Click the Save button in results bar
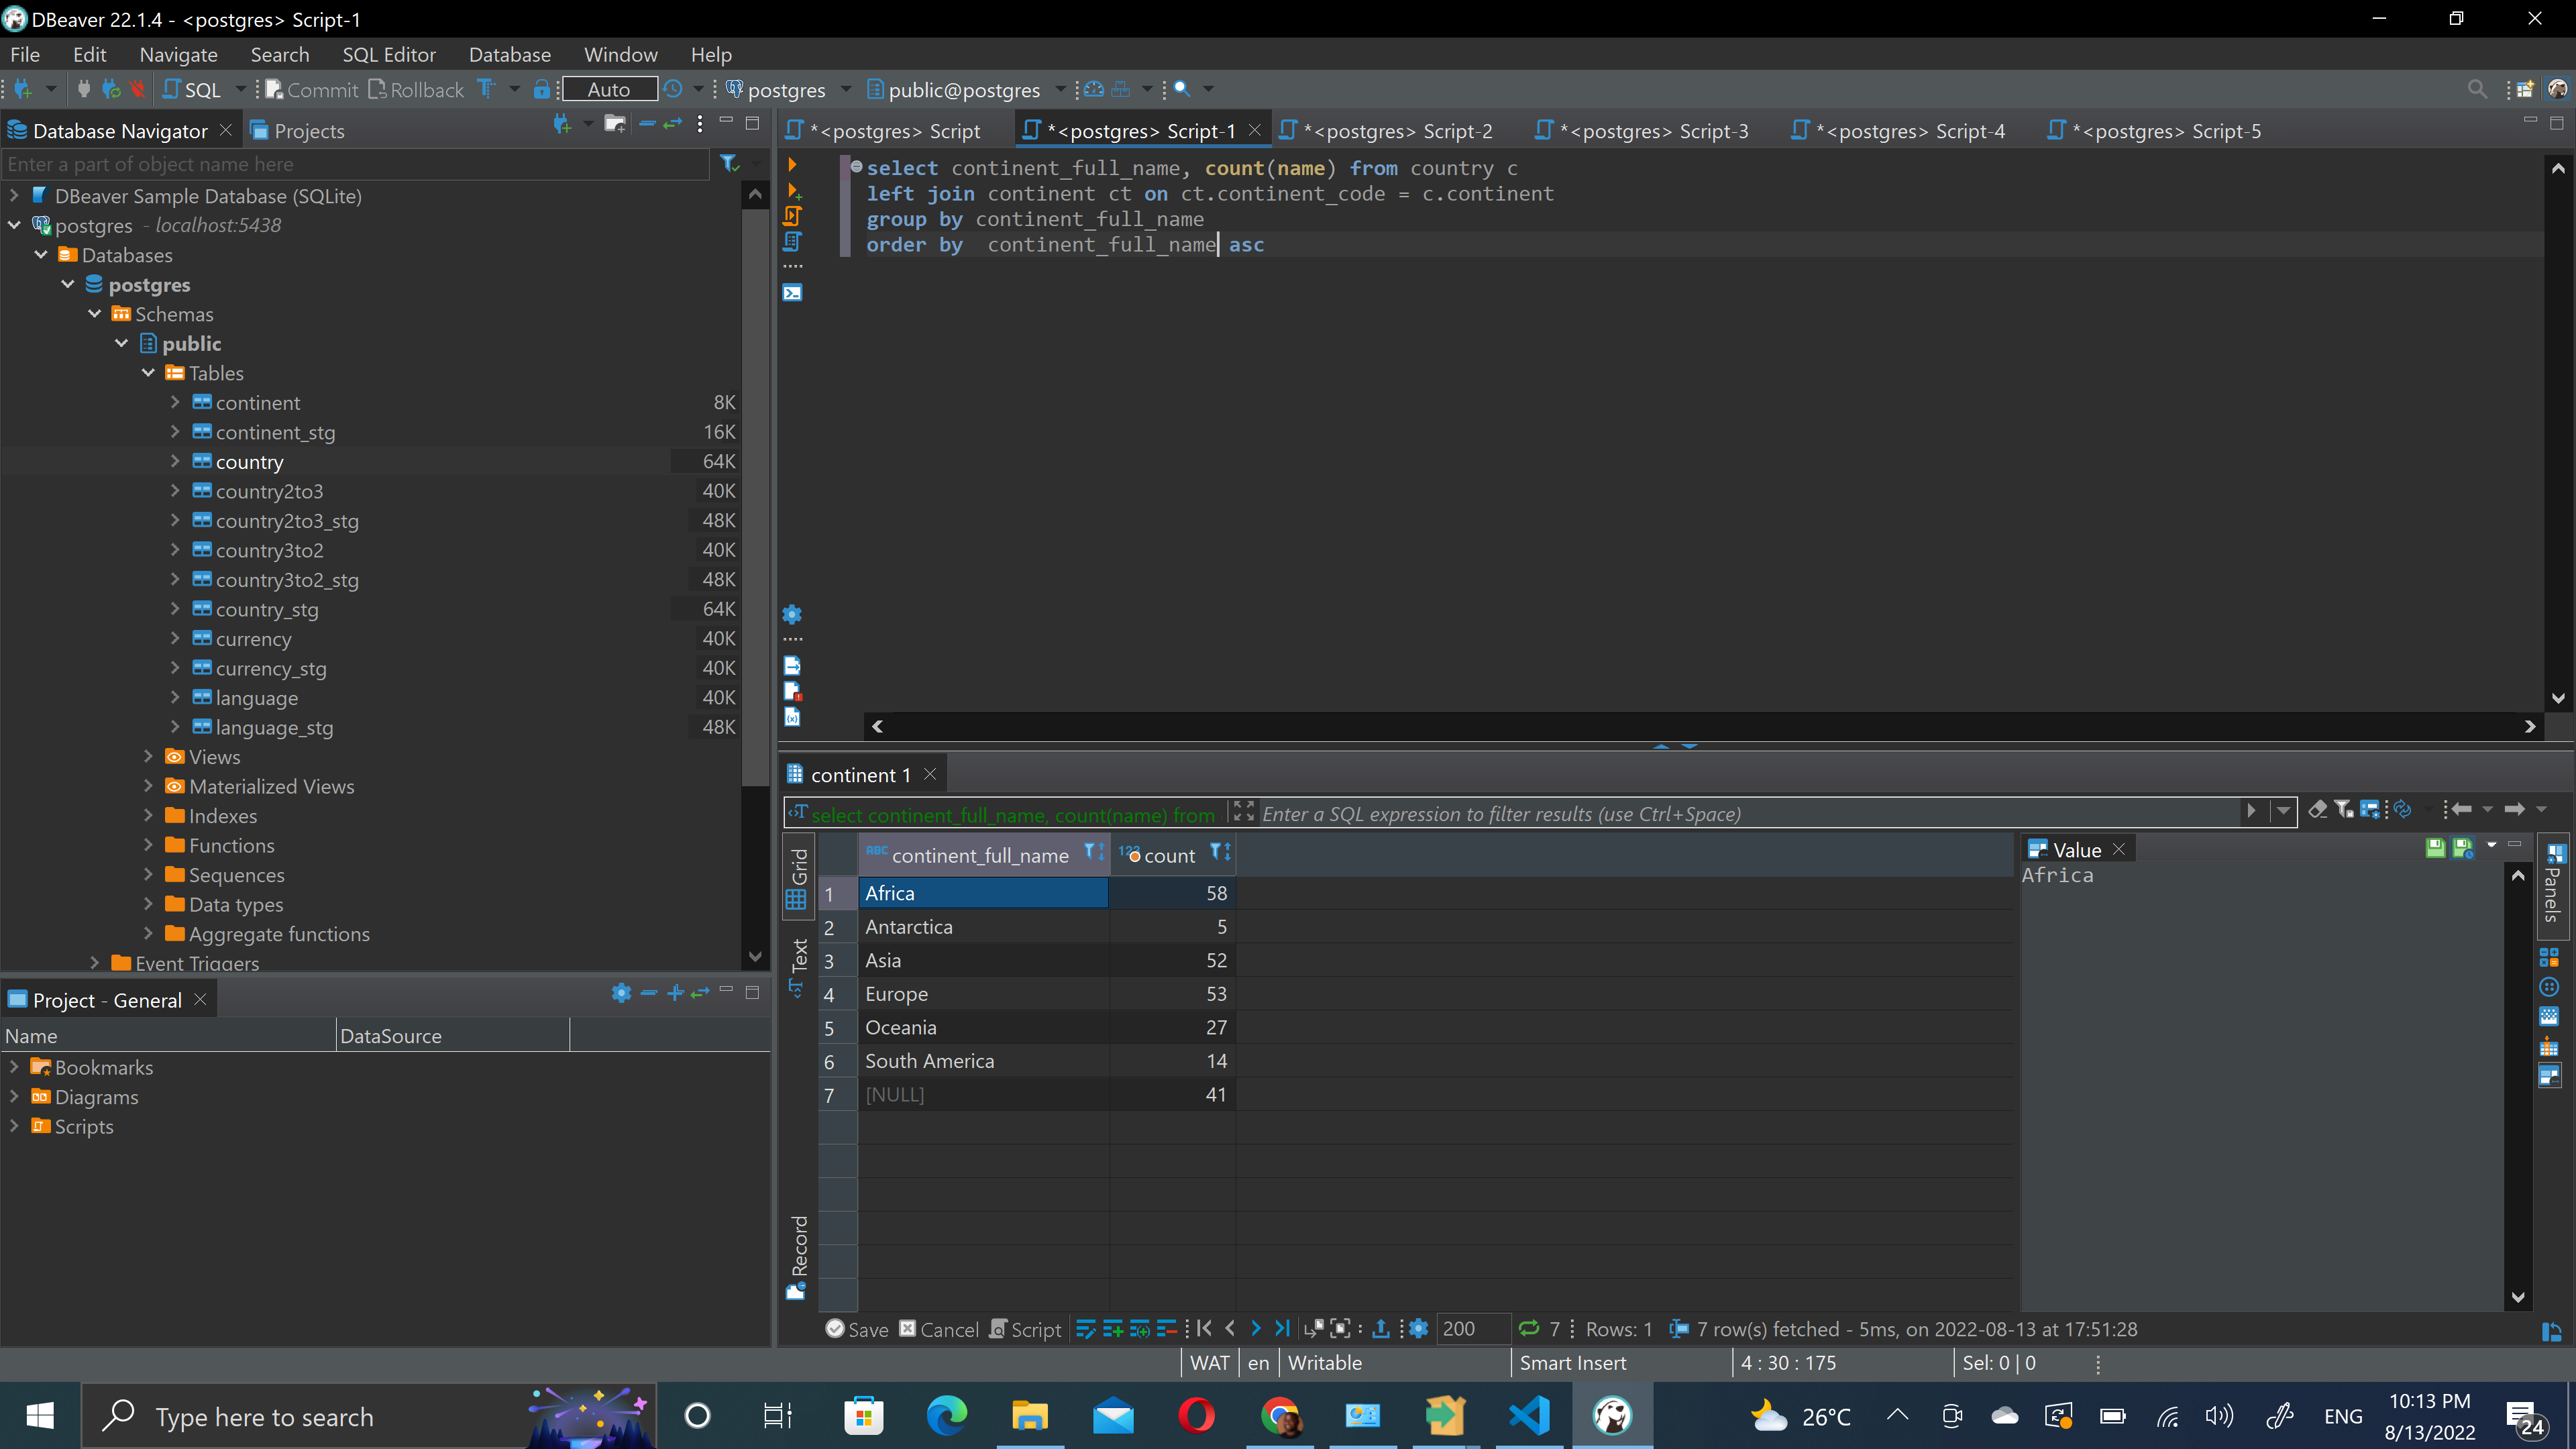 point(857,1329)
